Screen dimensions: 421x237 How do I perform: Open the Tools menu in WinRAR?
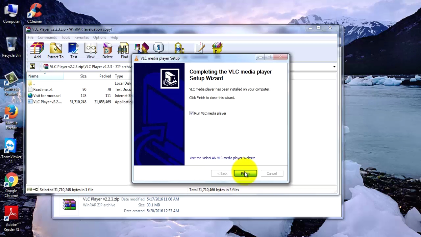65,38
